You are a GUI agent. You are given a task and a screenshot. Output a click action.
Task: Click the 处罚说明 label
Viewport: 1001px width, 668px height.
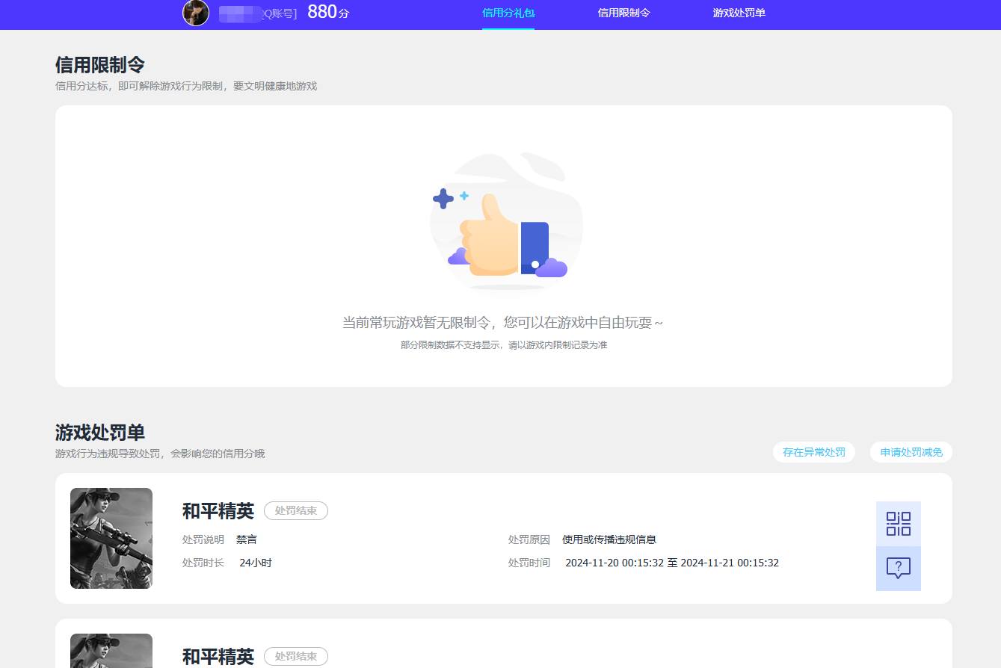point(203,539)
